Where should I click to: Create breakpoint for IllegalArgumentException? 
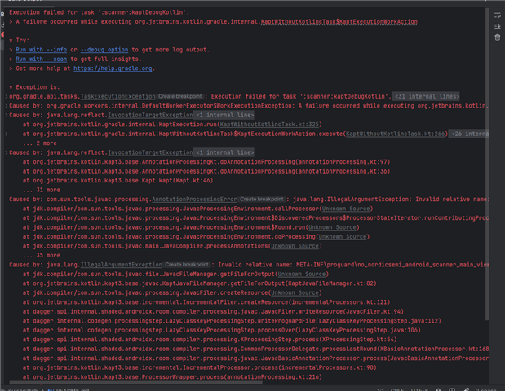[187, 265]
